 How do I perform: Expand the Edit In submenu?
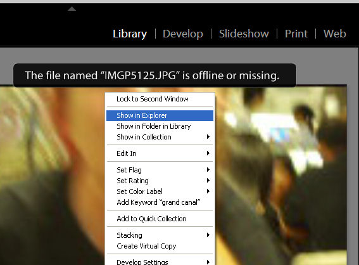160,153
